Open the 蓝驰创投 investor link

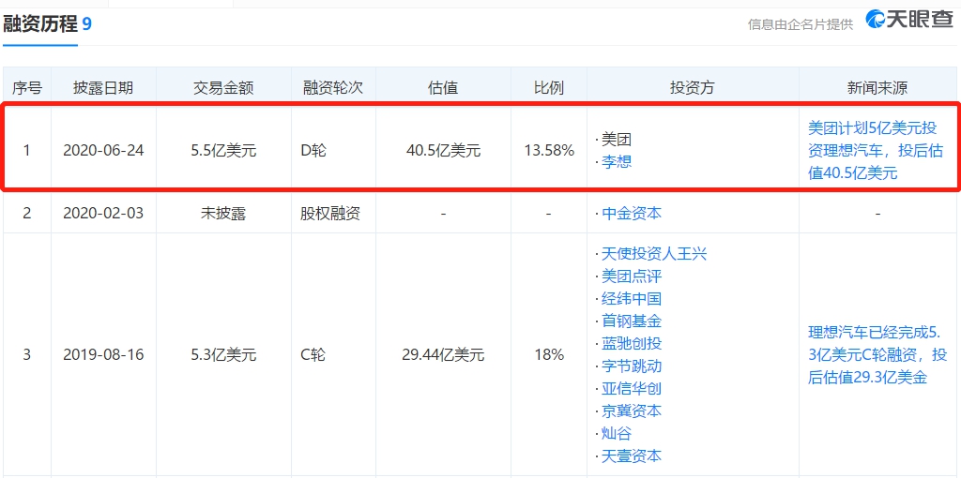[x=632, y=343]
